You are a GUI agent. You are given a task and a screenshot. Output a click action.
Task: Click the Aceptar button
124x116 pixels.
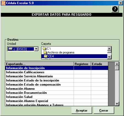[x=82, y=110]
